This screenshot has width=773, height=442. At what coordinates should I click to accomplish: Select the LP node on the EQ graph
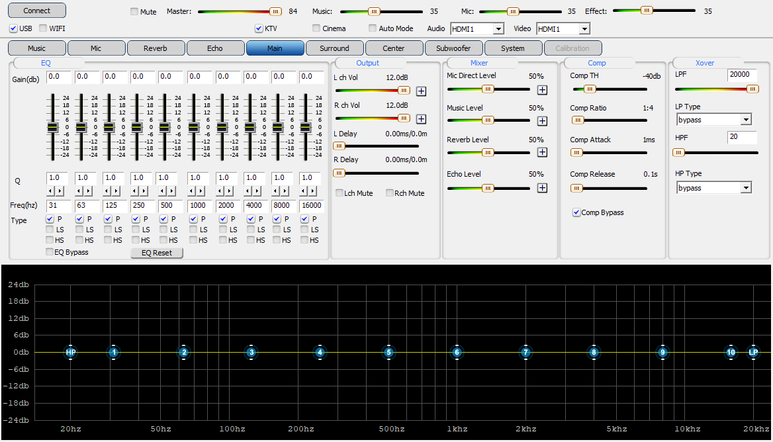(x=753, y=353)
